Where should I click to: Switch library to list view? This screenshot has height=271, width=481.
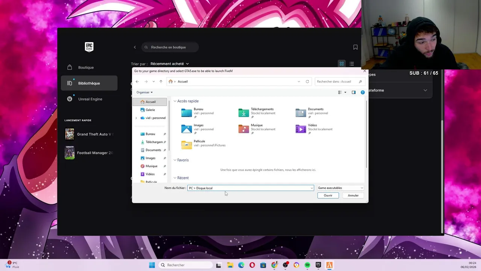tap(352, 64)
